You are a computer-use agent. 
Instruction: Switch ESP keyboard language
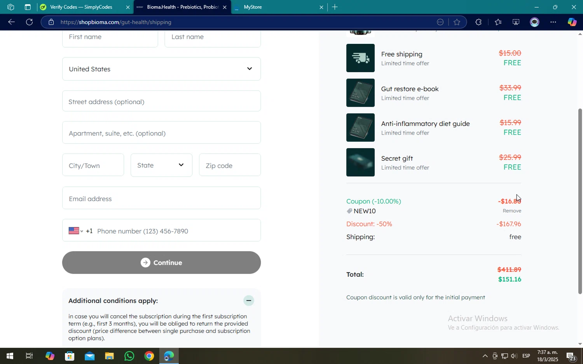526,356
